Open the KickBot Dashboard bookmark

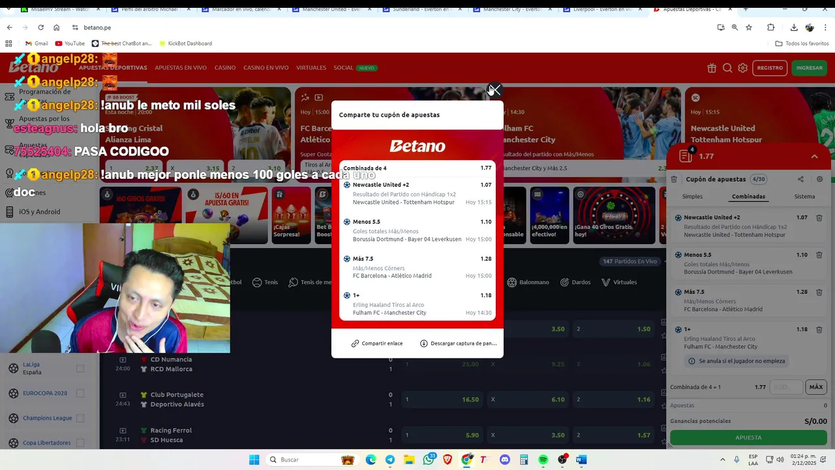point(185,43)
